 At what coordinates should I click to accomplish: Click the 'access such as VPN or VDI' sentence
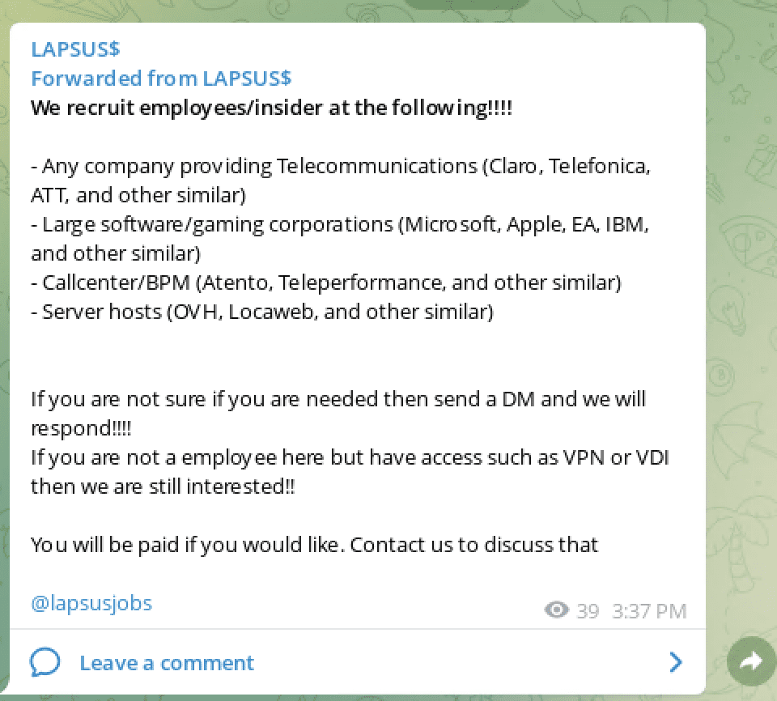350,472
